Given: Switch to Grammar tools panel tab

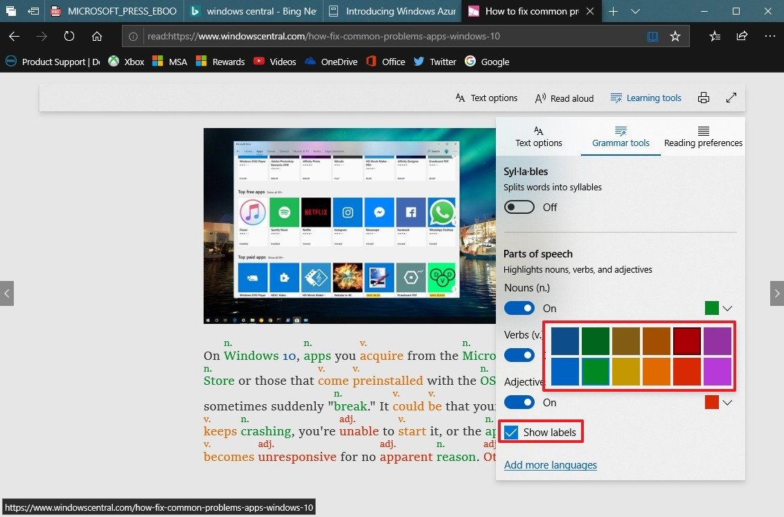Looking at the screenshot, I should 621,136.
